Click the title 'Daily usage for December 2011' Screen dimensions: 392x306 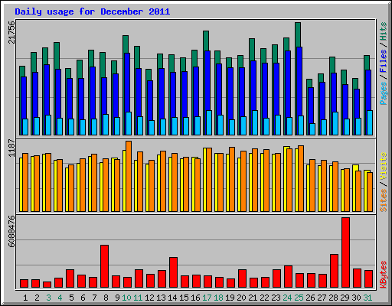pos(93,11)
